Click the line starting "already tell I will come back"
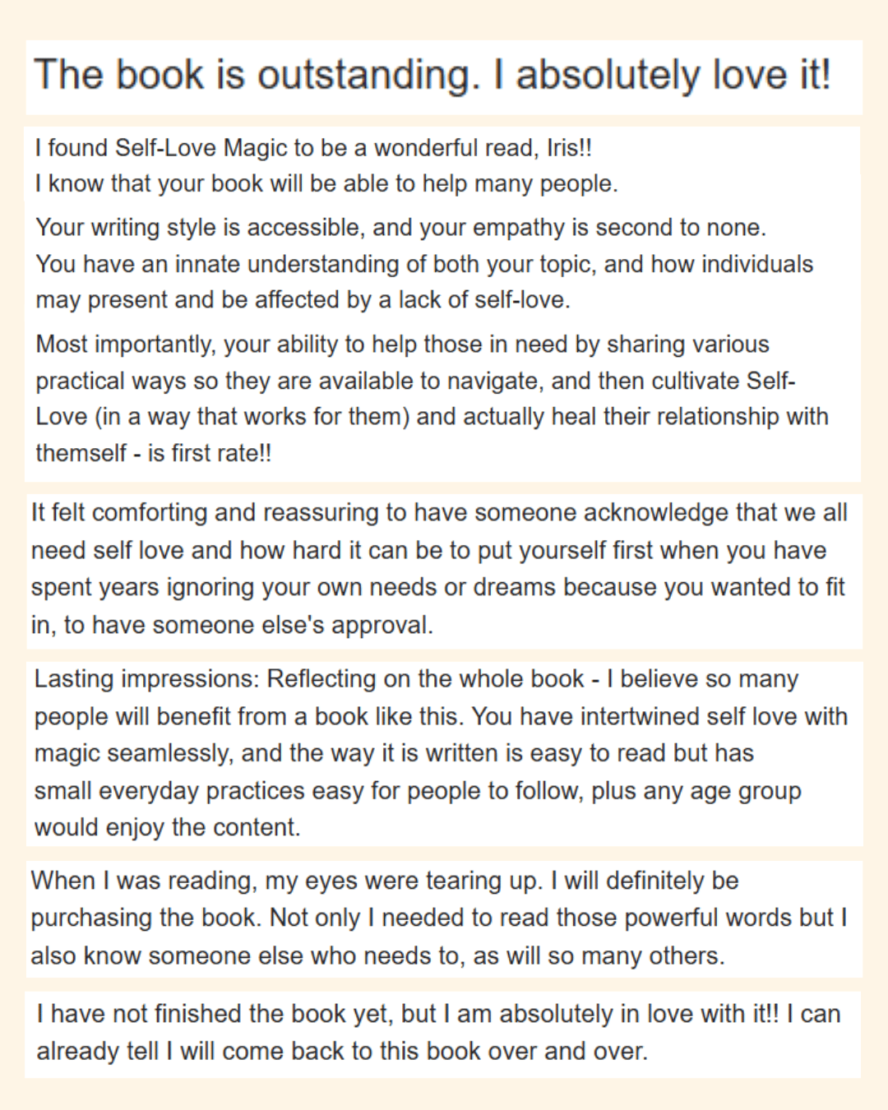The width and height of the screenshot is (888, 1110). click(x=342, y=1051)
